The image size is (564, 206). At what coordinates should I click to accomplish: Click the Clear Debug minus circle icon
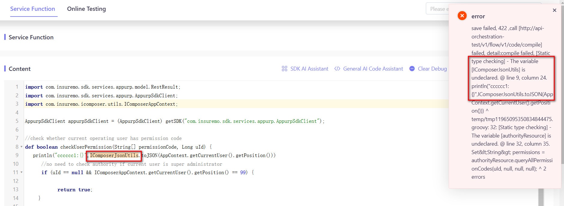pos(412,69)
